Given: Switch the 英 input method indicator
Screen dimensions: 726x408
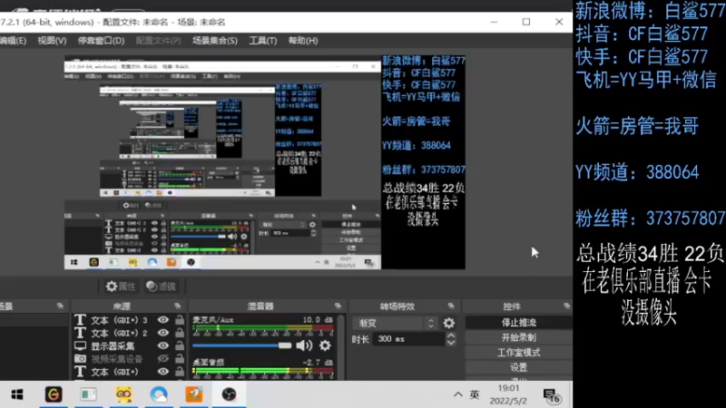Looking at the screenshot, I should click(x=475, y=394).
